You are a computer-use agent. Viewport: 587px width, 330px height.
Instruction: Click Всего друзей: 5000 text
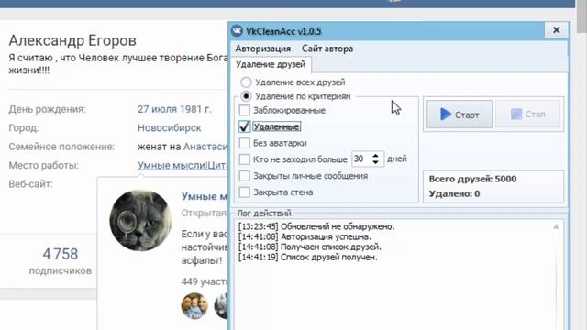[x=472, y=179]
